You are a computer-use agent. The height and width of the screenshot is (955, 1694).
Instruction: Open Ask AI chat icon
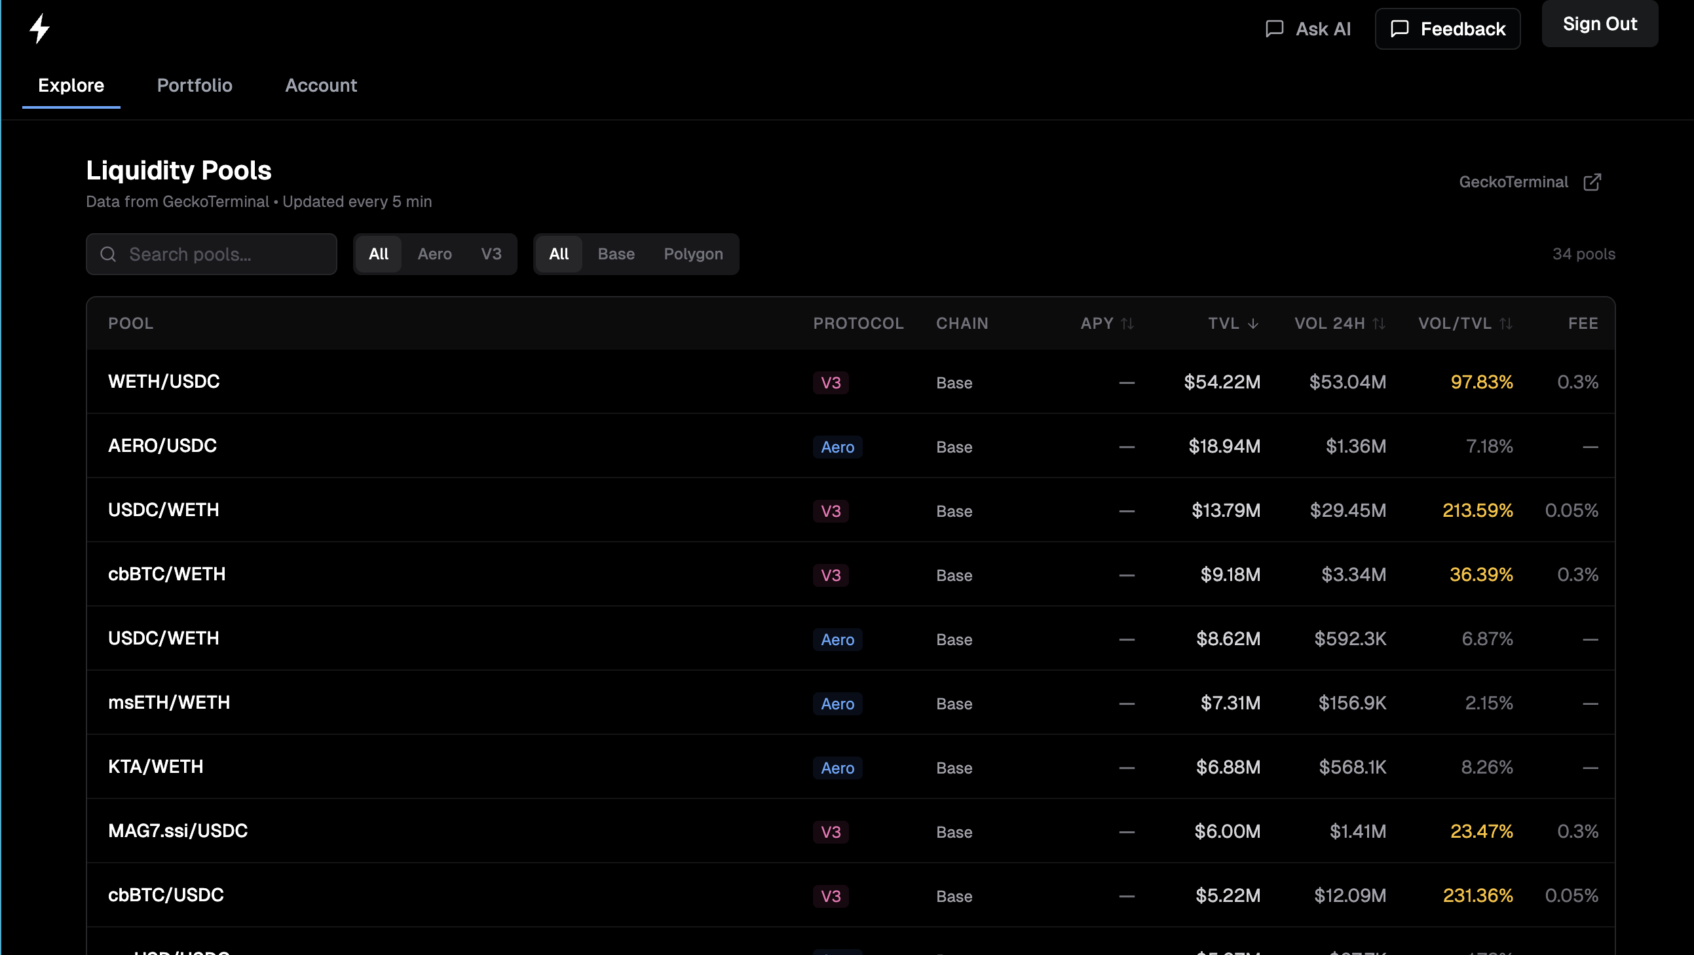(x=1275, y=28)
